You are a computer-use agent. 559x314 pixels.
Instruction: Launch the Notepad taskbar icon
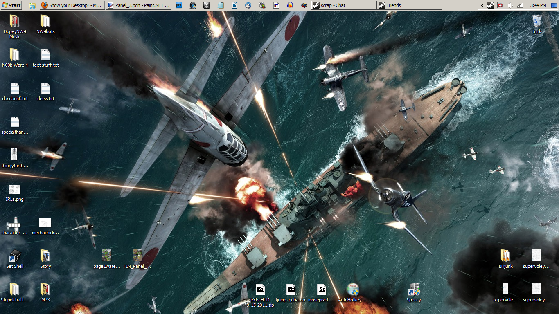coord(221,5)
